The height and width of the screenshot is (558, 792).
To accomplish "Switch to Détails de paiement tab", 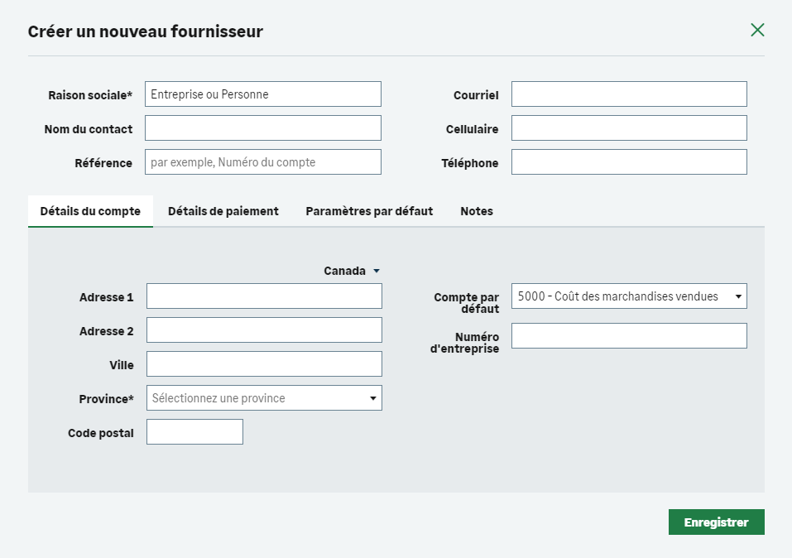I will pyautogui.click(x=223, y=211).
